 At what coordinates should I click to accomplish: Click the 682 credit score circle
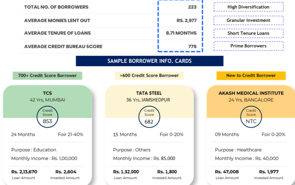click(x=149, y=117)
